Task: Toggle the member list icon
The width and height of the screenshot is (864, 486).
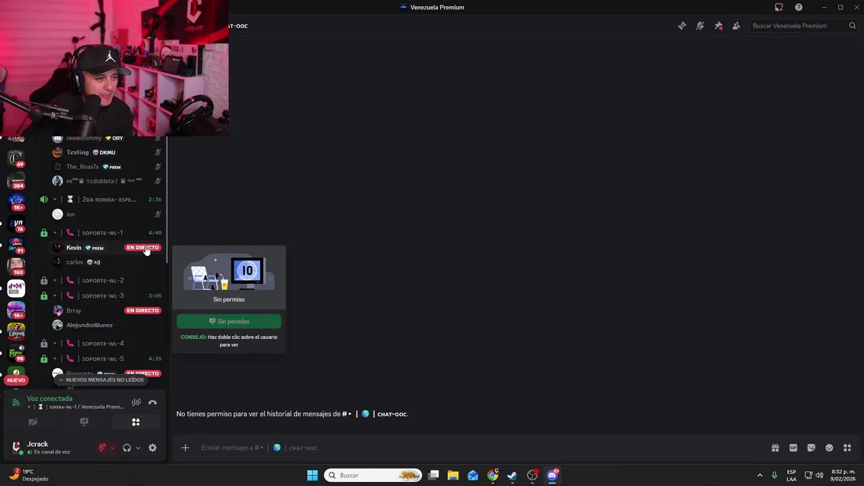Action: 736,26
